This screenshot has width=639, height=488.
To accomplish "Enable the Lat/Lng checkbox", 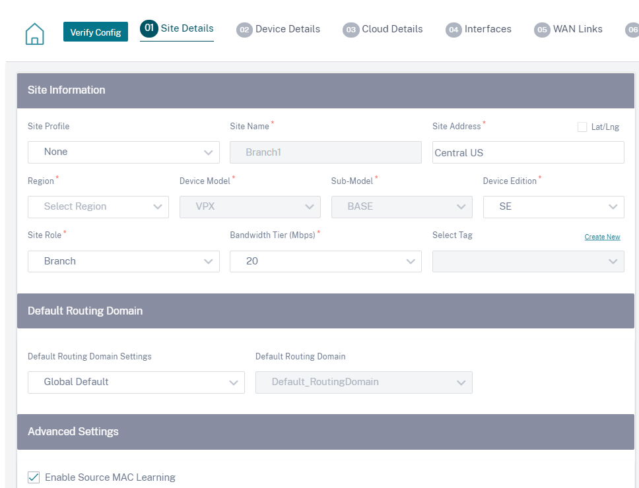I will click(x=582, y=127).
